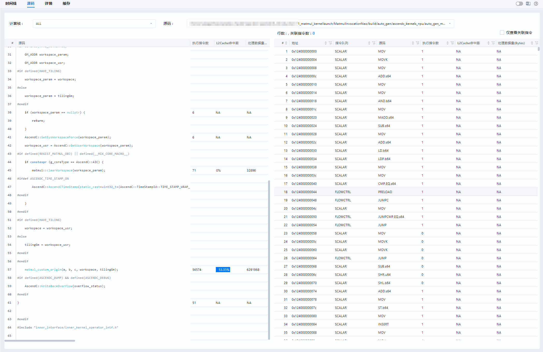Sort the instruction table by 执行指令数
The width and height of the screenshot is (543, 352).
click(x=447, y=43)
